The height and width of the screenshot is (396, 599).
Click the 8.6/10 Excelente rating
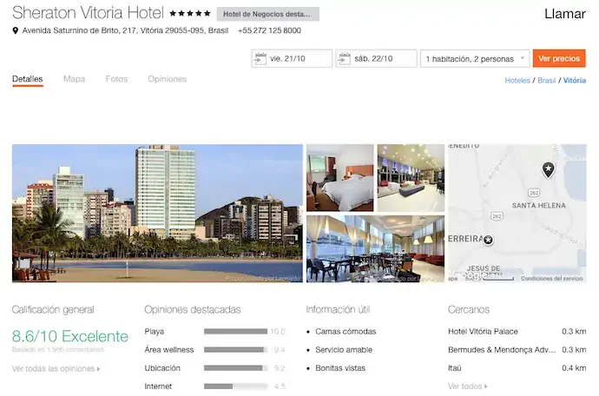tap(70, 336)
